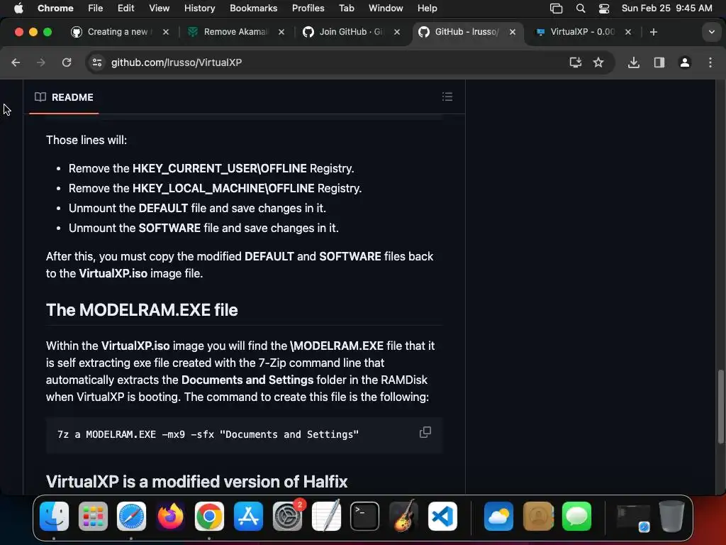Close the VirtualXP tab
Image resolution: width=726 pixels, height=545 pixels.
click(x=628, y=32)
